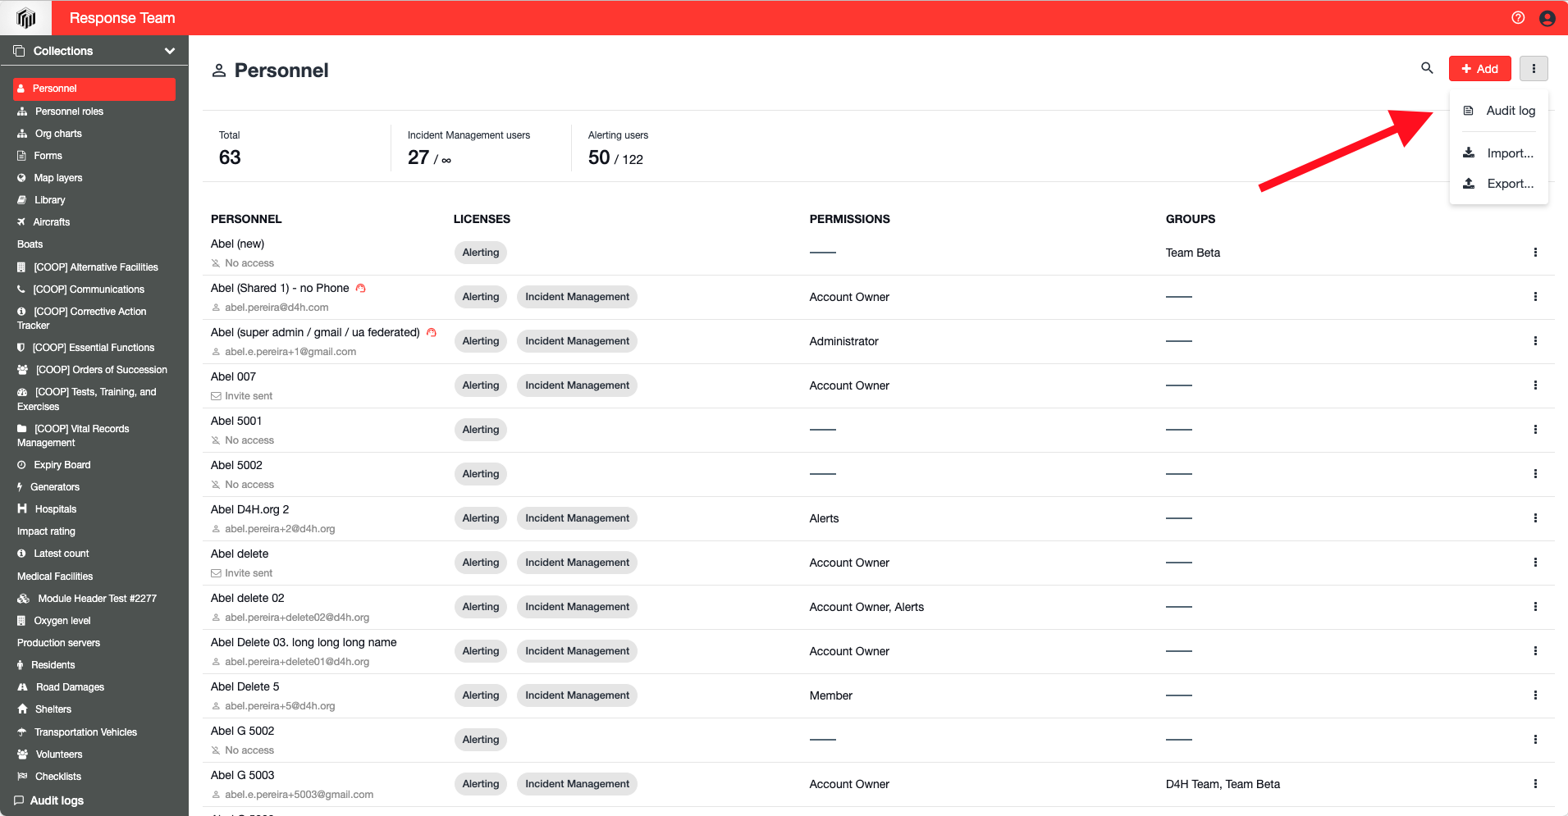
Task: Click the PERSONNEL column header
Action: [x=246, y=219]
